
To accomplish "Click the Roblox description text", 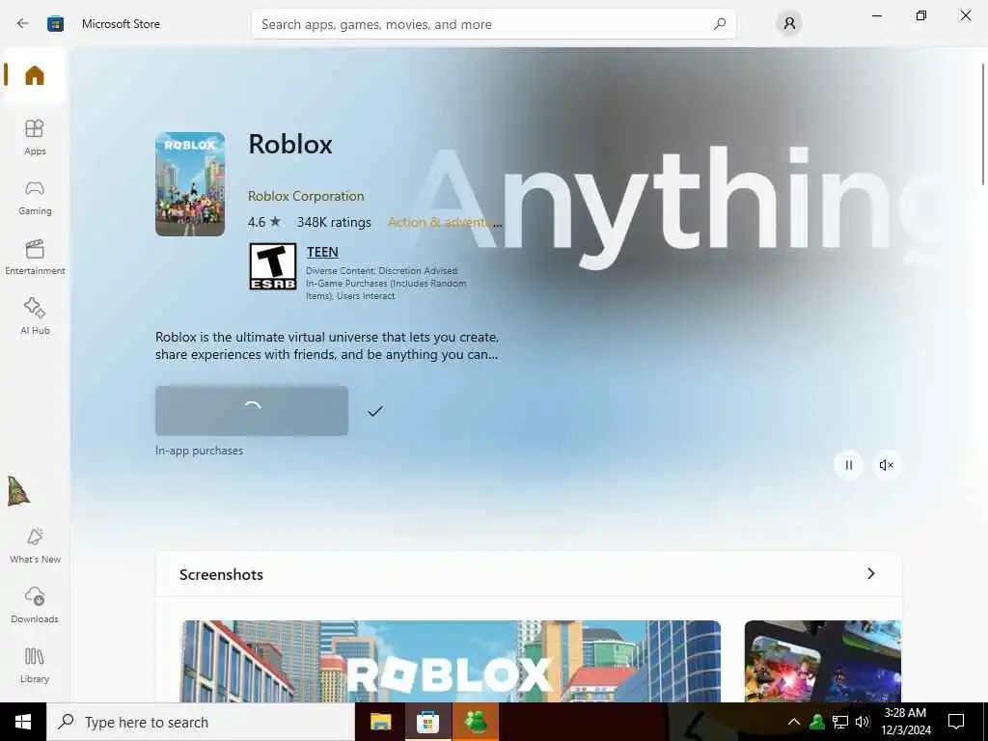I will click(x=327, y=346).
